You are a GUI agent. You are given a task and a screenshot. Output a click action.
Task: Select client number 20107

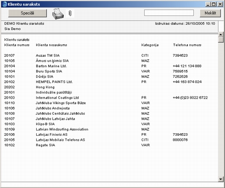click(x=10, y=55)
